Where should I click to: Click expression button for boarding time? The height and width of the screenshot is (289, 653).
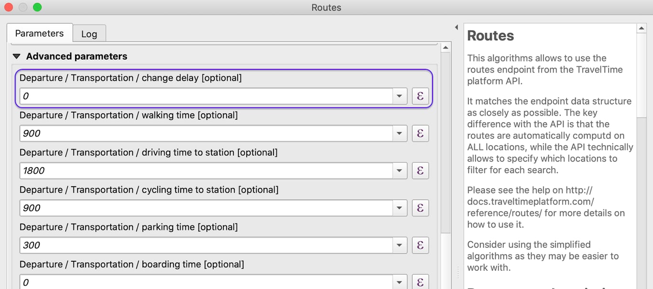[420, 282]
